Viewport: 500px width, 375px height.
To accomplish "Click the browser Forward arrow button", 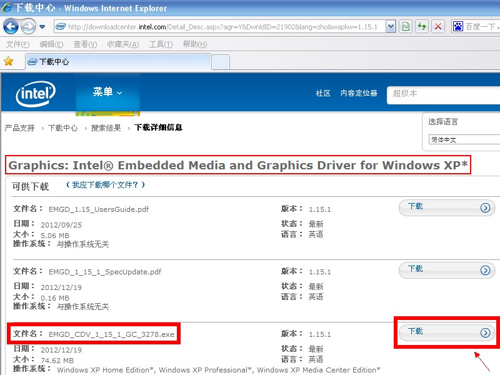I will click(28, 26).
